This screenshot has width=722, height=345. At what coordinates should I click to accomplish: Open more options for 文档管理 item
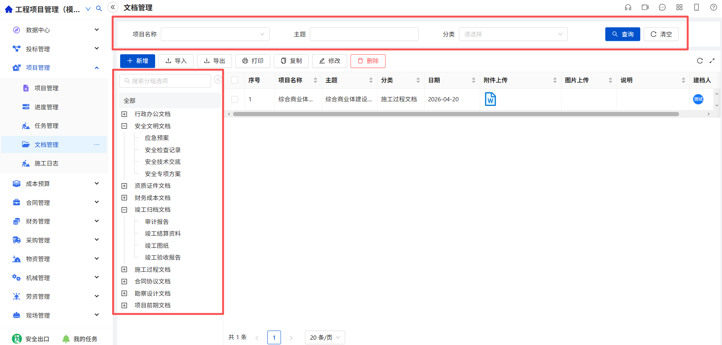coord(97,145)
